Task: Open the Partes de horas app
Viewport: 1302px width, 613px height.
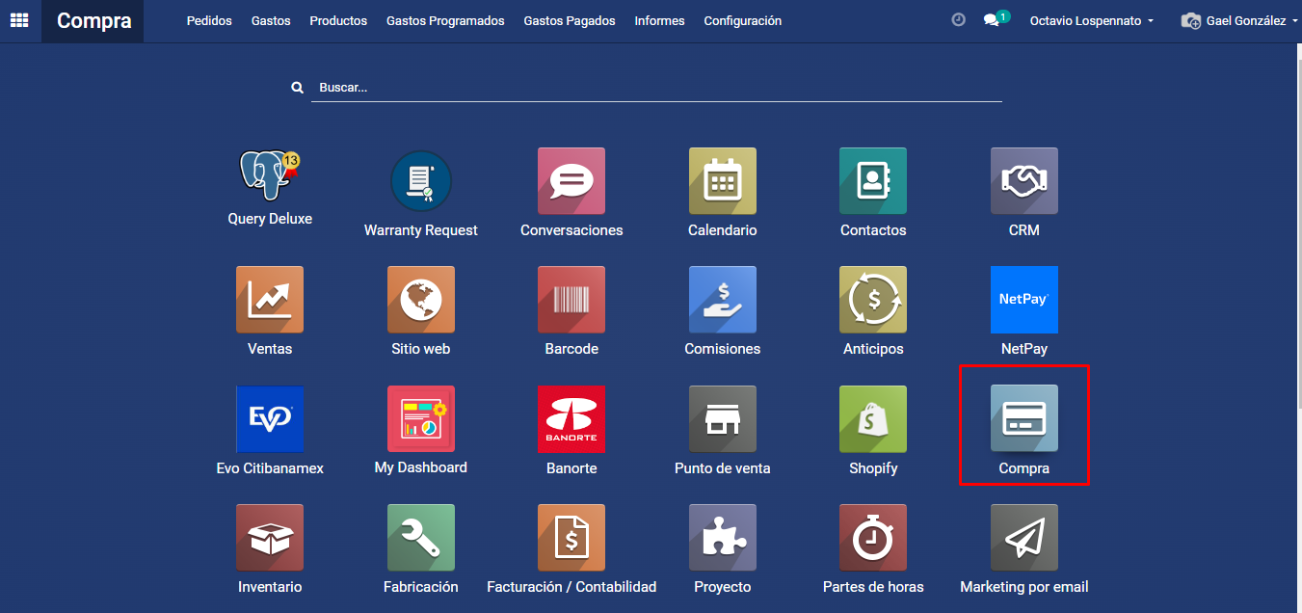Action: click(x=873, y=538)
